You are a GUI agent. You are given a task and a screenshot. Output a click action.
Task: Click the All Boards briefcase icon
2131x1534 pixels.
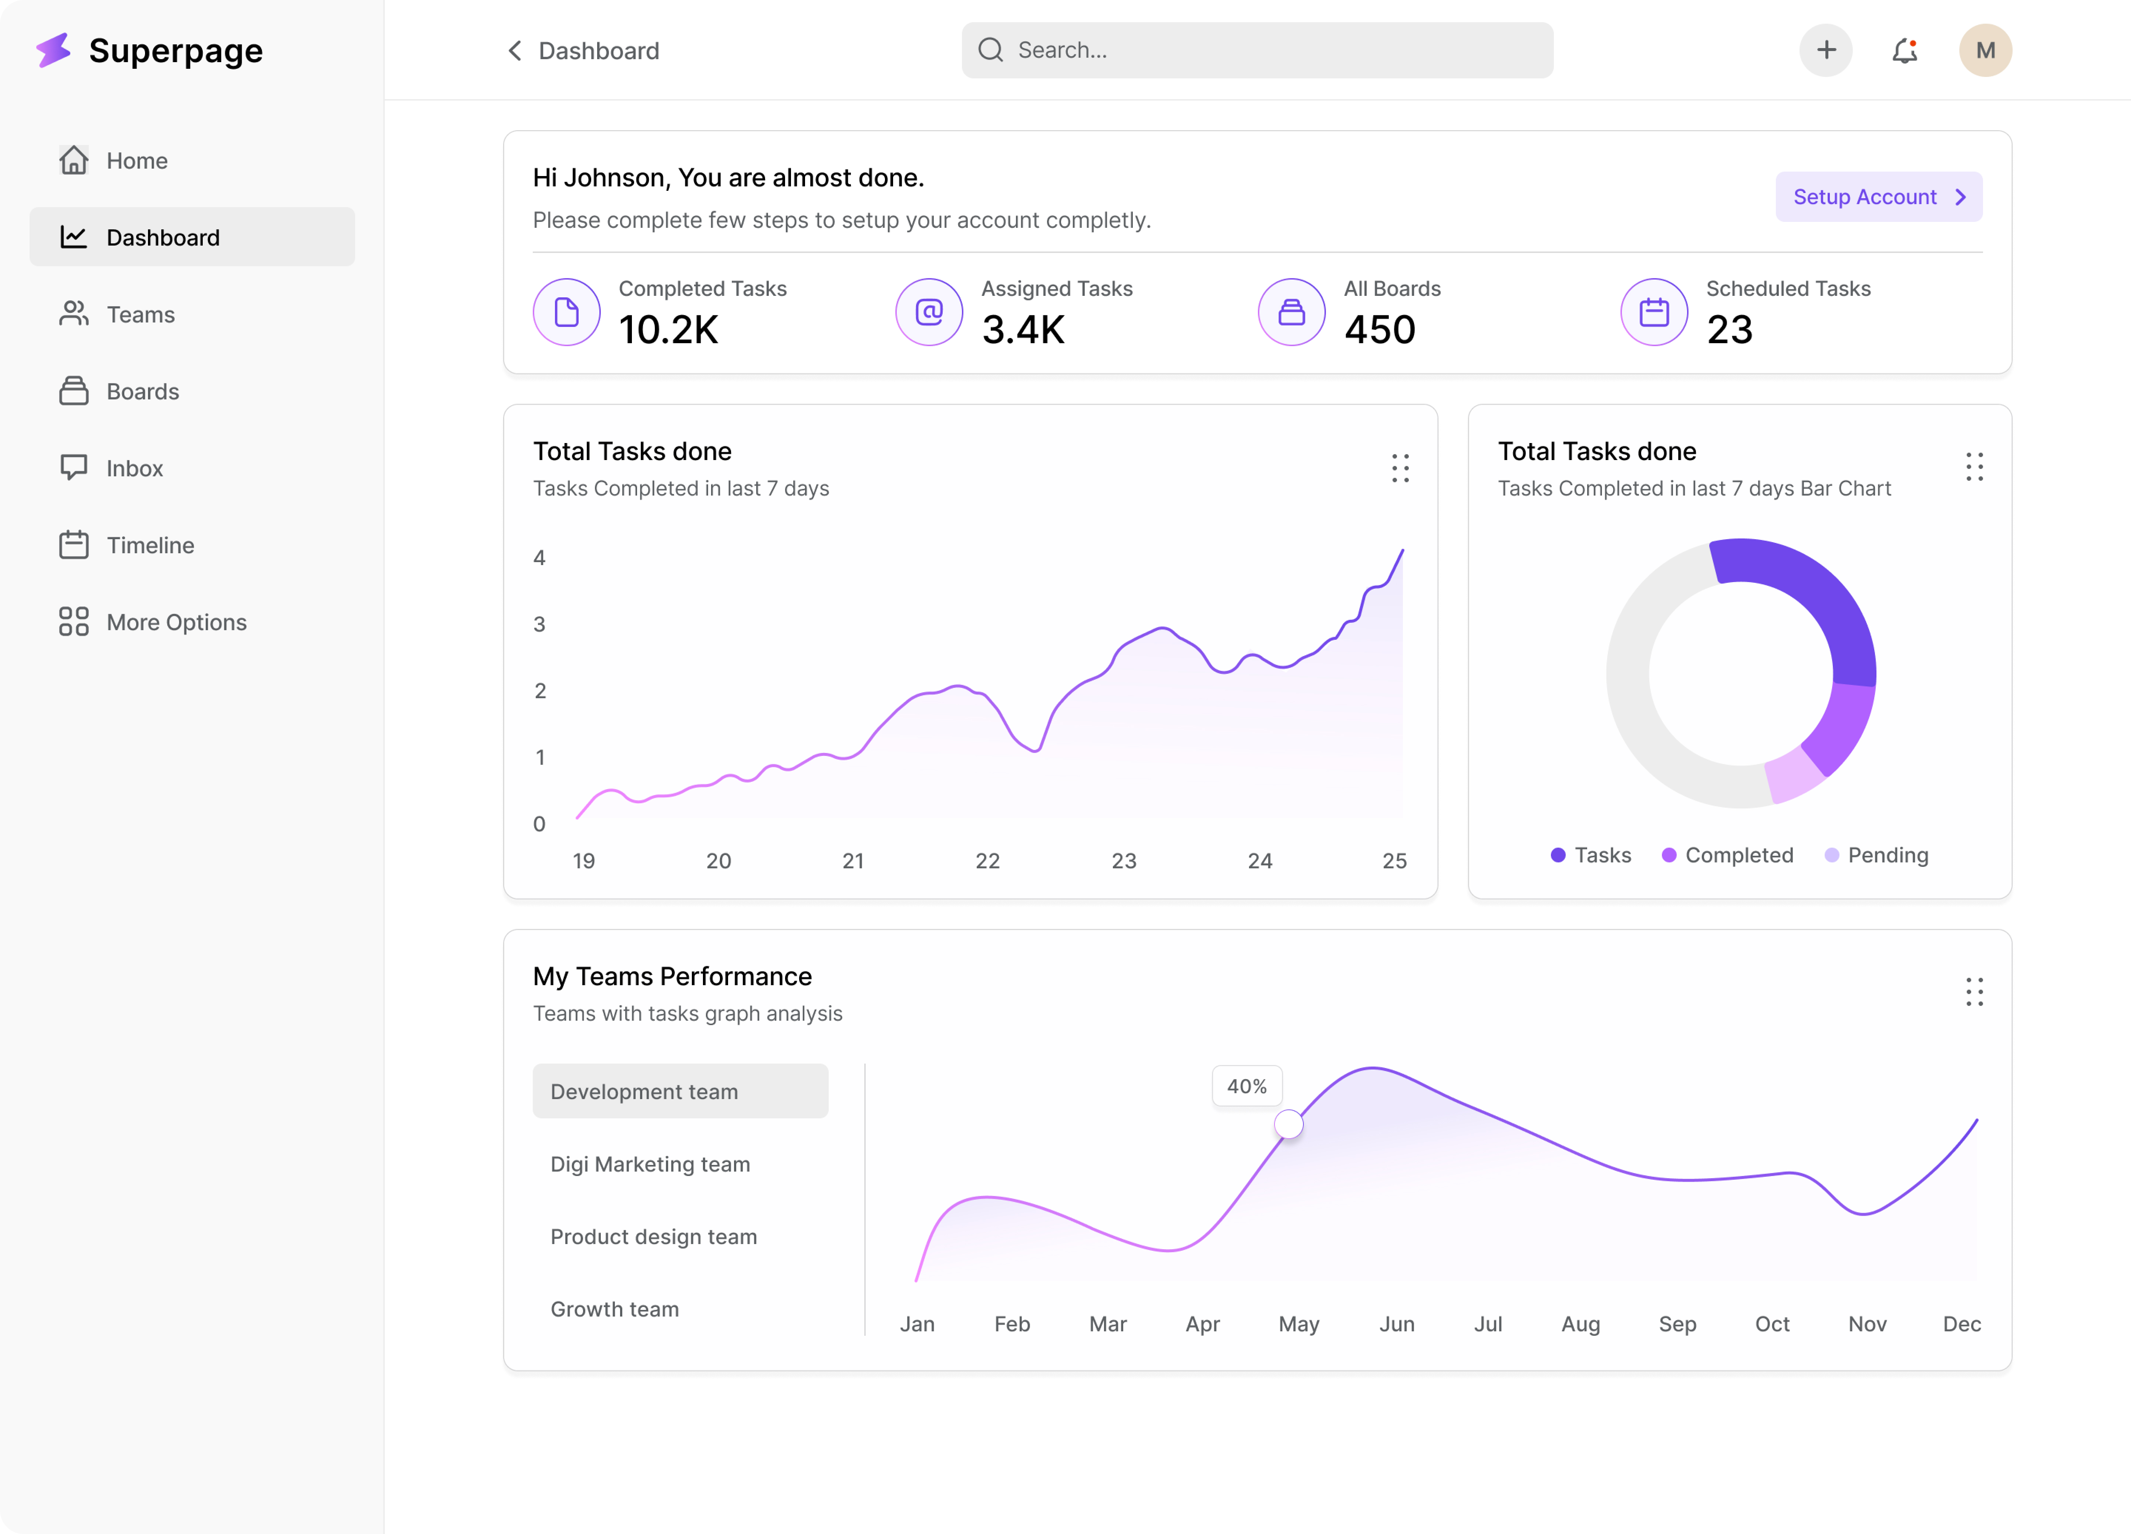pyautogui.click(x=1292, y=312)
